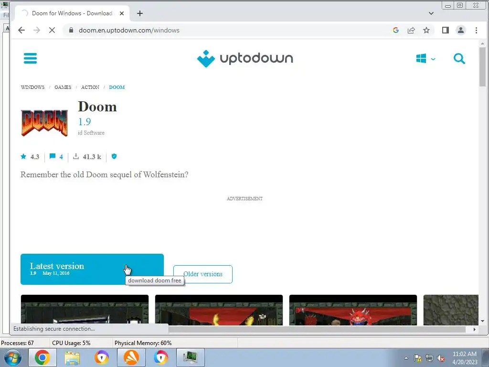
Task: Expand the Windows platform selector dropdown
Action: (425, 58)
